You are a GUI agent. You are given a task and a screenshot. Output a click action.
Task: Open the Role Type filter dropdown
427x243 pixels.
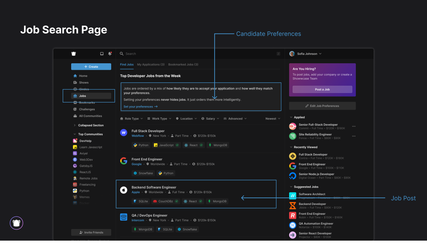(x=131, y=118)
